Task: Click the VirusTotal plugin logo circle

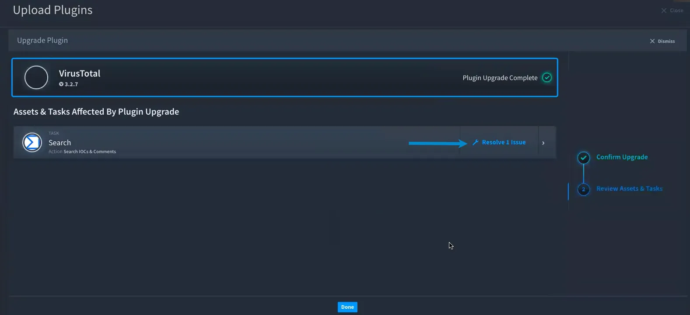Action: [x=36, y=77]
